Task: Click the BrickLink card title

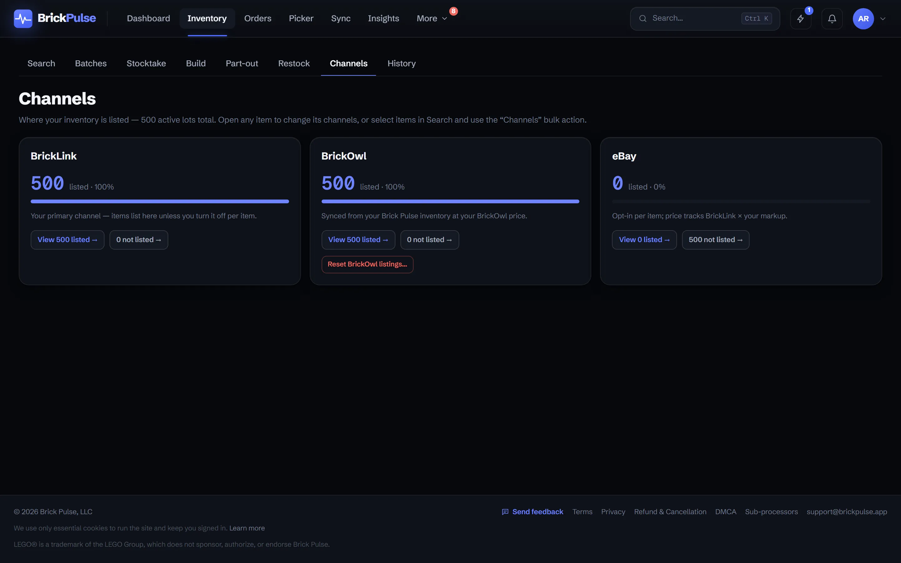Action: coord(53,156)
